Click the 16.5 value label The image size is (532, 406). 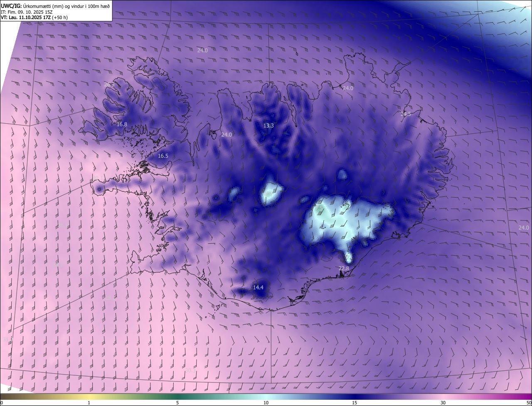(163, 156)
